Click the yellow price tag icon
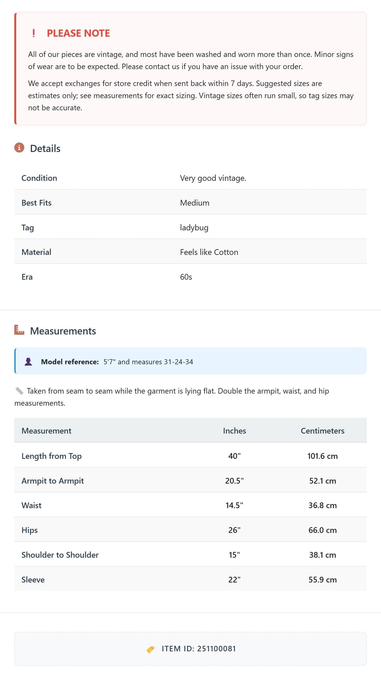The image size is (381, 678). (151, 649)
